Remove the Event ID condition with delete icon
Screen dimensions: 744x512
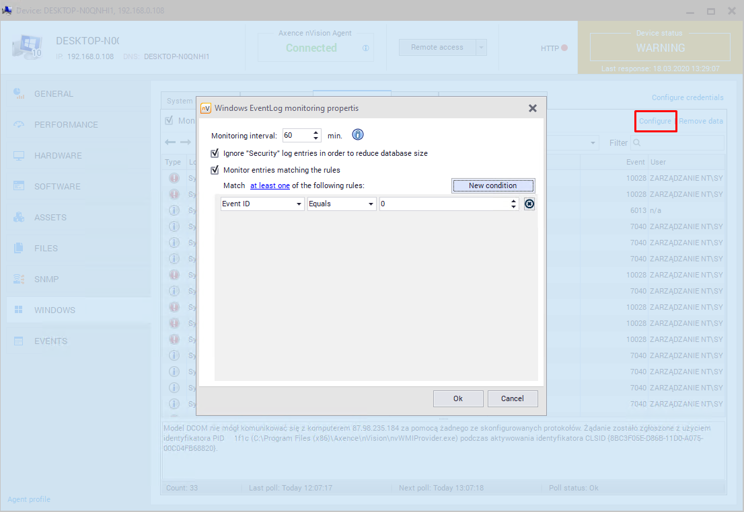pyautogui.click(x=529, y=204)
